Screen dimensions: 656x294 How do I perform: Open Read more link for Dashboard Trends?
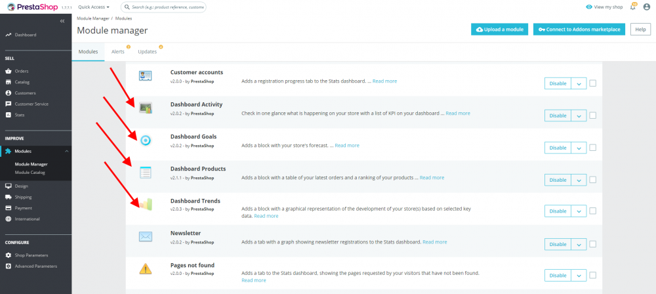[266, 216]
